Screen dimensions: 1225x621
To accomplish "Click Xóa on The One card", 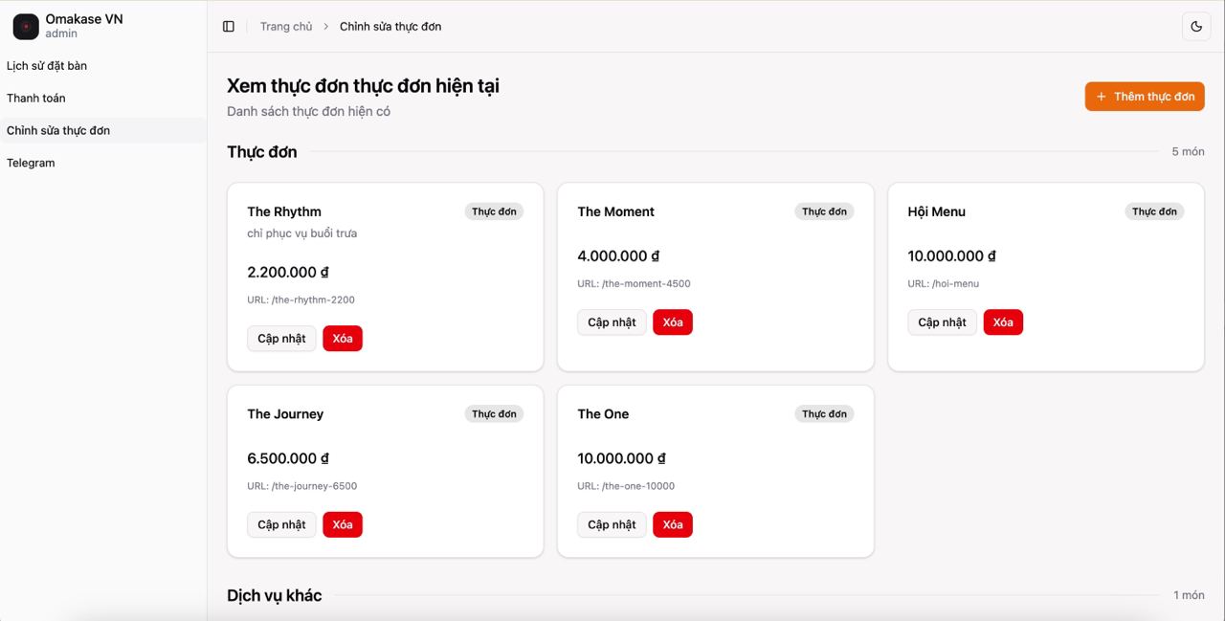I will point(673,524).
